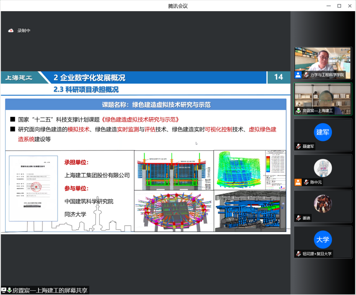Click the orange co-host icon beside 陈中元
This screenshot has height=295, width=356.
pyautogui.click(x=298, y=182)
